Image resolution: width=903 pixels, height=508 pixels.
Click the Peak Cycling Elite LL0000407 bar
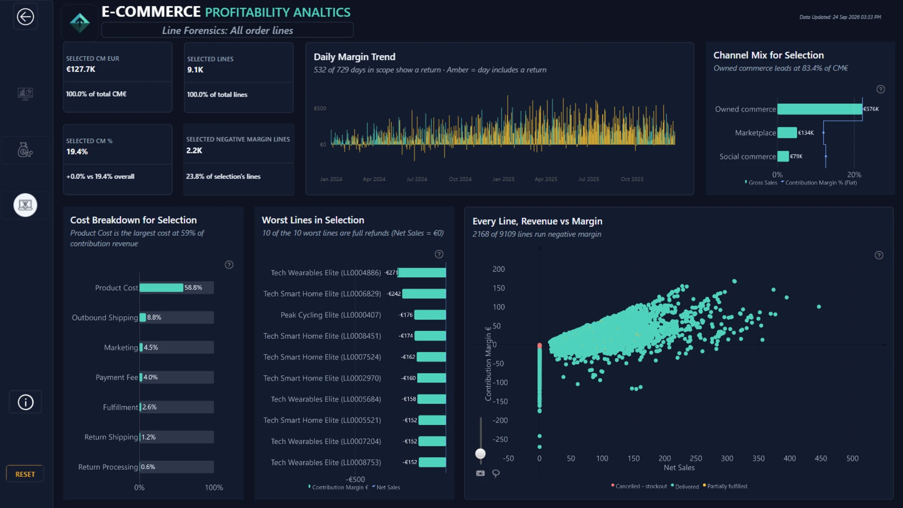pos(430,315)
